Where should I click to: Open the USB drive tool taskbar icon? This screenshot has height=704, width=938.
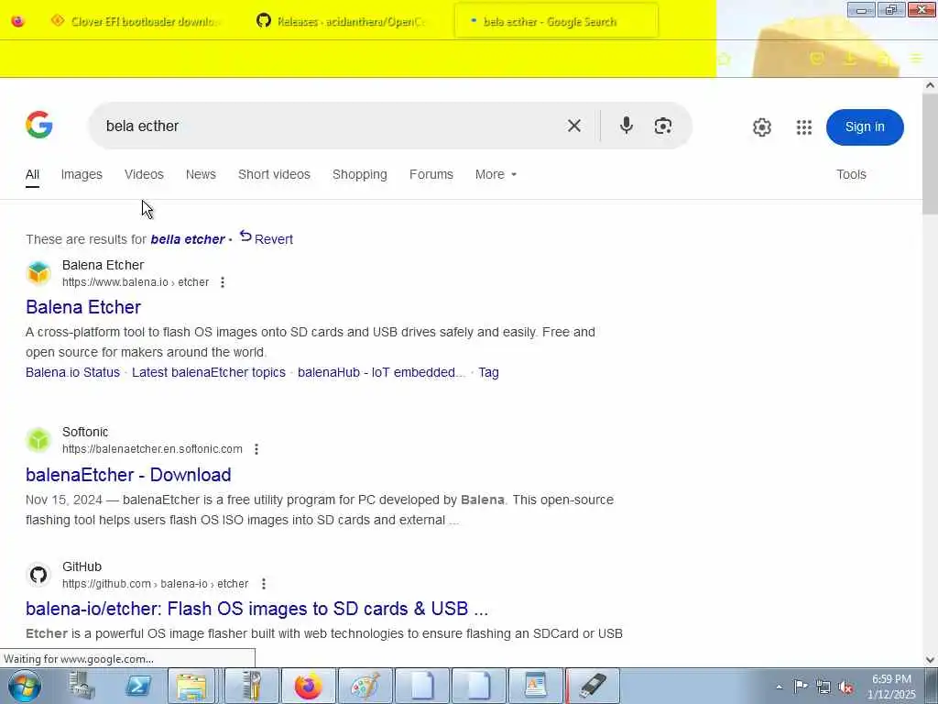click(x=593, y=686)
